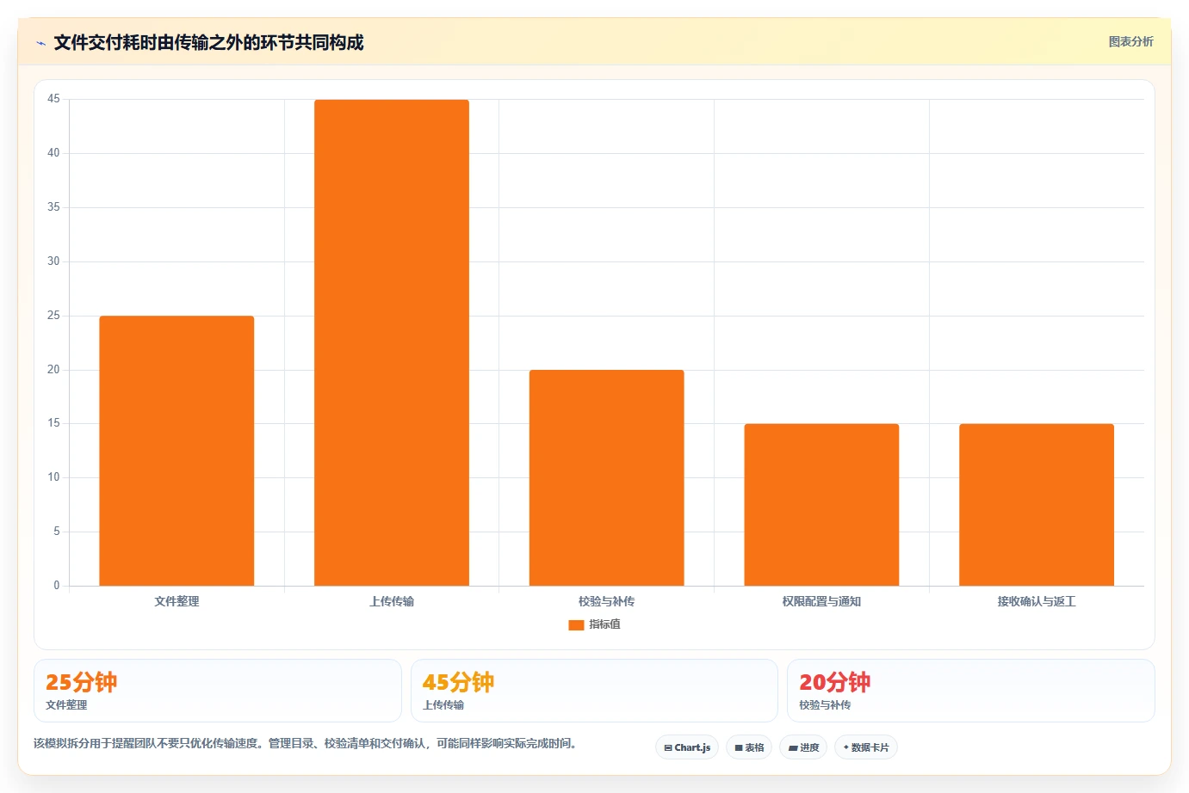Click the 接收确认与返工 bar in the chart
Screen dimensions: 1189x793
coord(1037,505)
